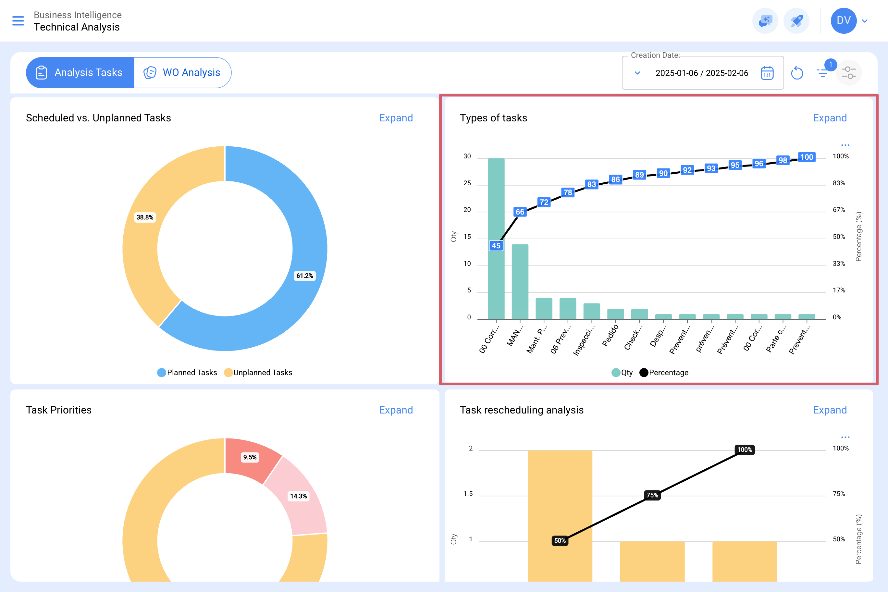This screenshot has width=888, height=592.
Task: Toggle the Qty legend series
Action: [622, 373]
